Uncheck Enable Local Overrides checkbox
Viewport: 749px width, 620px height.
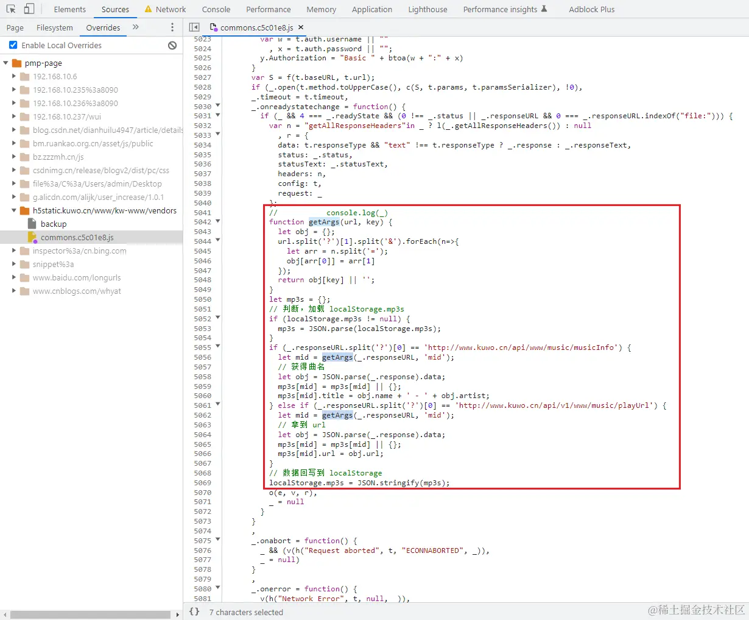[13, 45]
